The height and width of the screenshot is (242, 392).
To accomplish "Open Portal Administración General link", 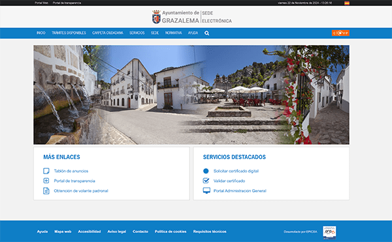I will point(240,191).
